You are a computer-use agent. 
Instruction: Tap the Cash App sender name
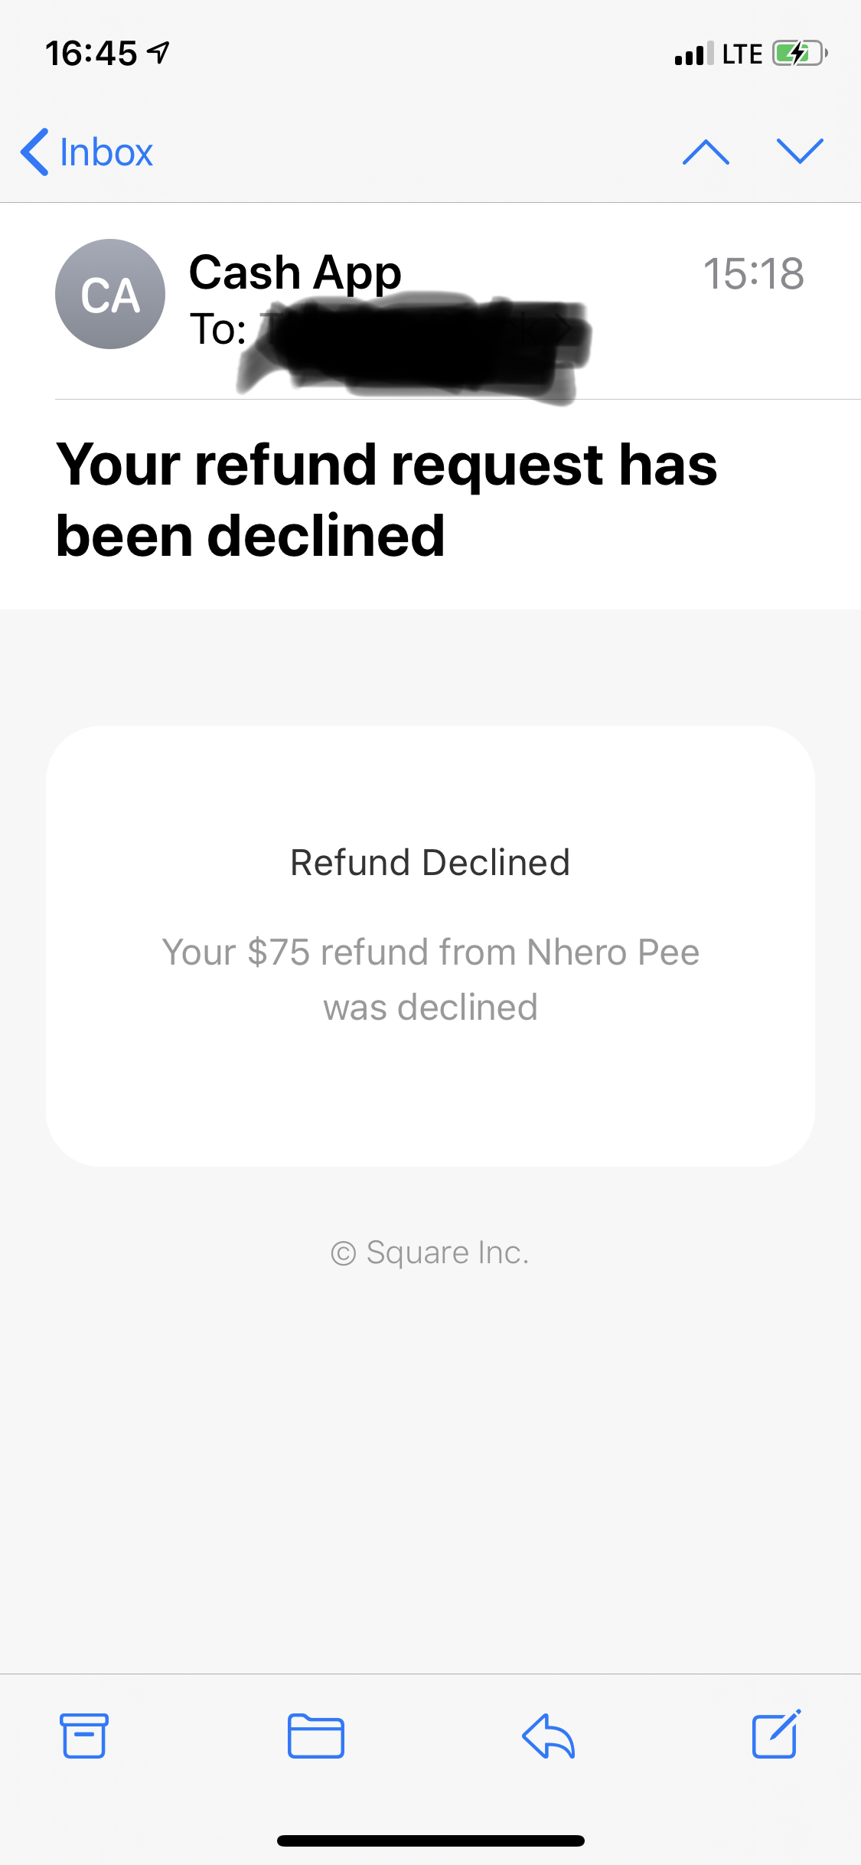tap(295, 273)
